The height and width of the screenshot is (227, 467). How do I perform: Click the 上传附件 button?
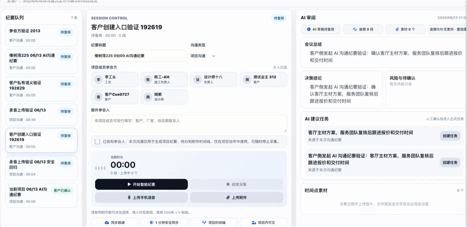click(x=237, y=198)
